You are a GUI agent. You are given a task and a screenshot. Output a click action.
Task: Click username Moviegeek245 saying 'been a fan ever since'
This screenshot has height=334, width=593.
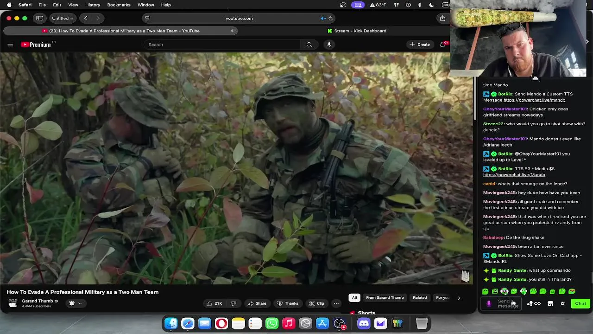tap(499, 246)
